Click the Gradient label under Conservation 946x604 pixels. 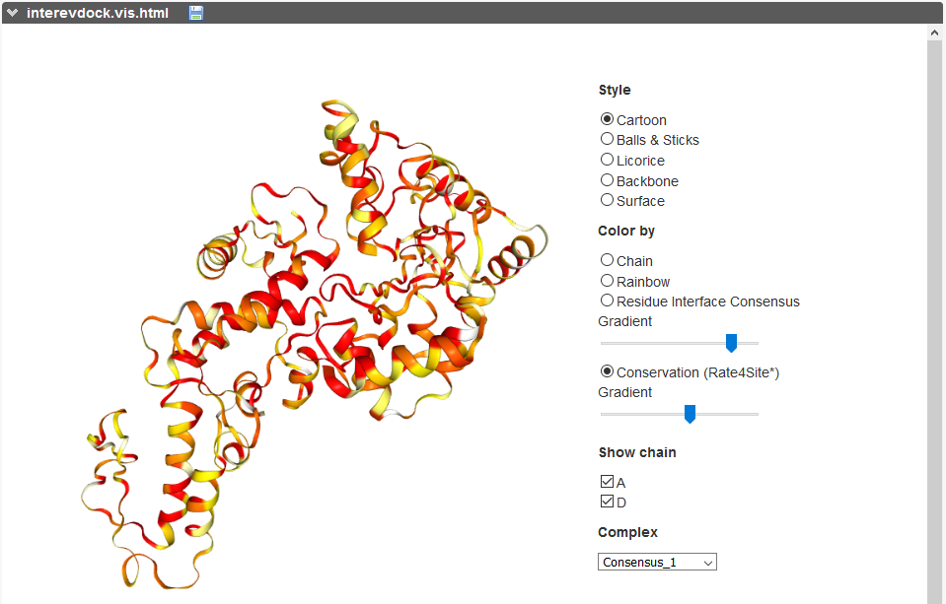click(x=624, y=392)
